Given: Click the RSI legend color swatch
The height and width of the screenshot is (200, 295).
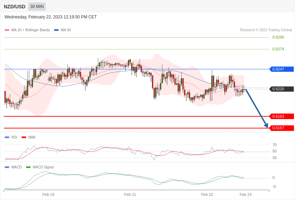Looking at the screenshot, I should (x=7, y=137).
